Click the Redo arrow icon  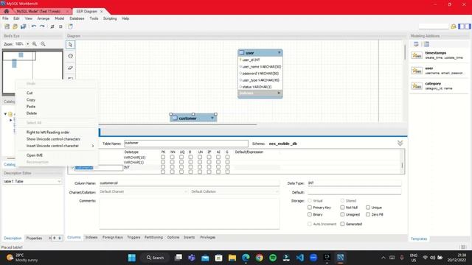coord(42,26)
